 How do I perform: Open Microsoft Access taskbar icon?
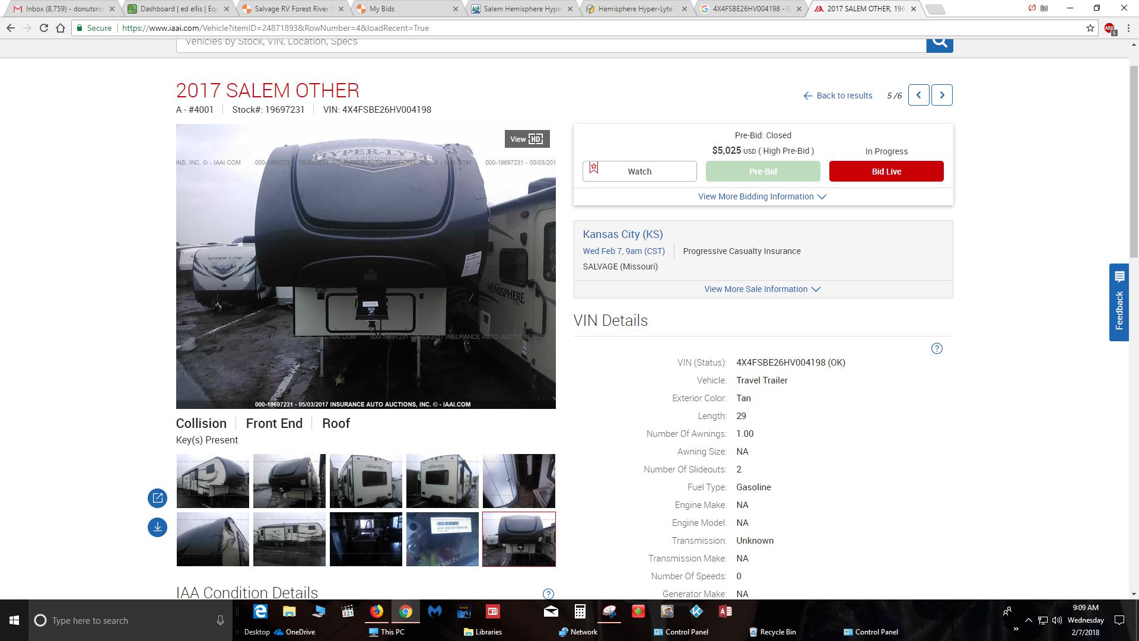[726, 611]
